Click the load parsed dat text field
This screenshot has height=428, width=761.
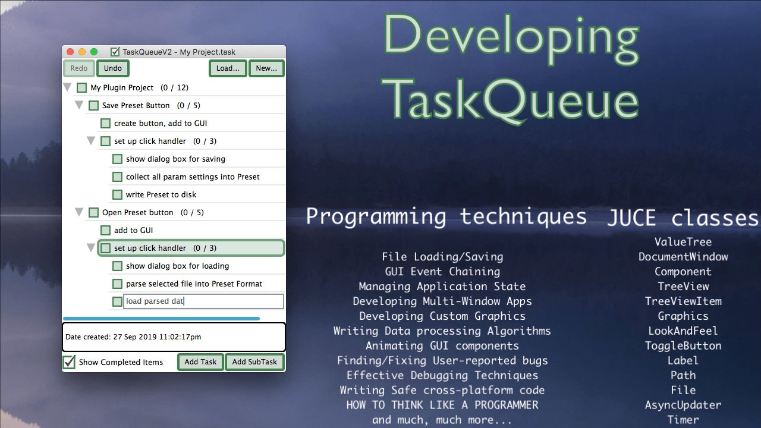tap(203, 301)
